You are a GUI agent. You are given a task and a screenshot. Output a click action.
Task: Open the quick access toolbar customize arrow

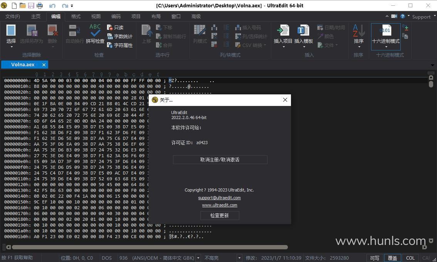pyautogui.click(x=72, y=5)
